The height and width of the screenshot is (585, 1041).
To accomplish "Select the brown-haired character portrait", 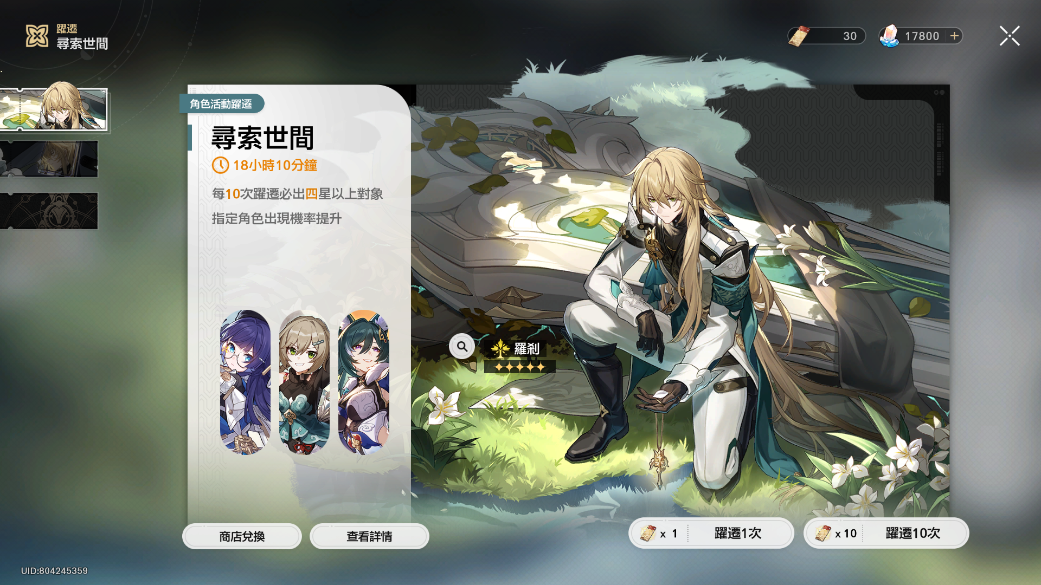I will [304, 382].
